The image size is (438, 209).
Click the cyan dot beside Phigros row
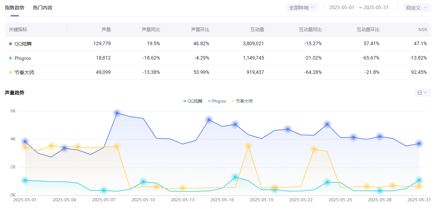click(x=11, y=58)
